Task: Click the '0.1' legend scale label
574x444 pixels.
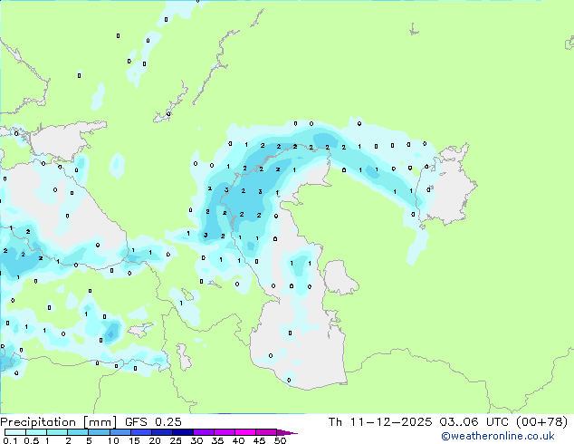Action: (10, 440)
